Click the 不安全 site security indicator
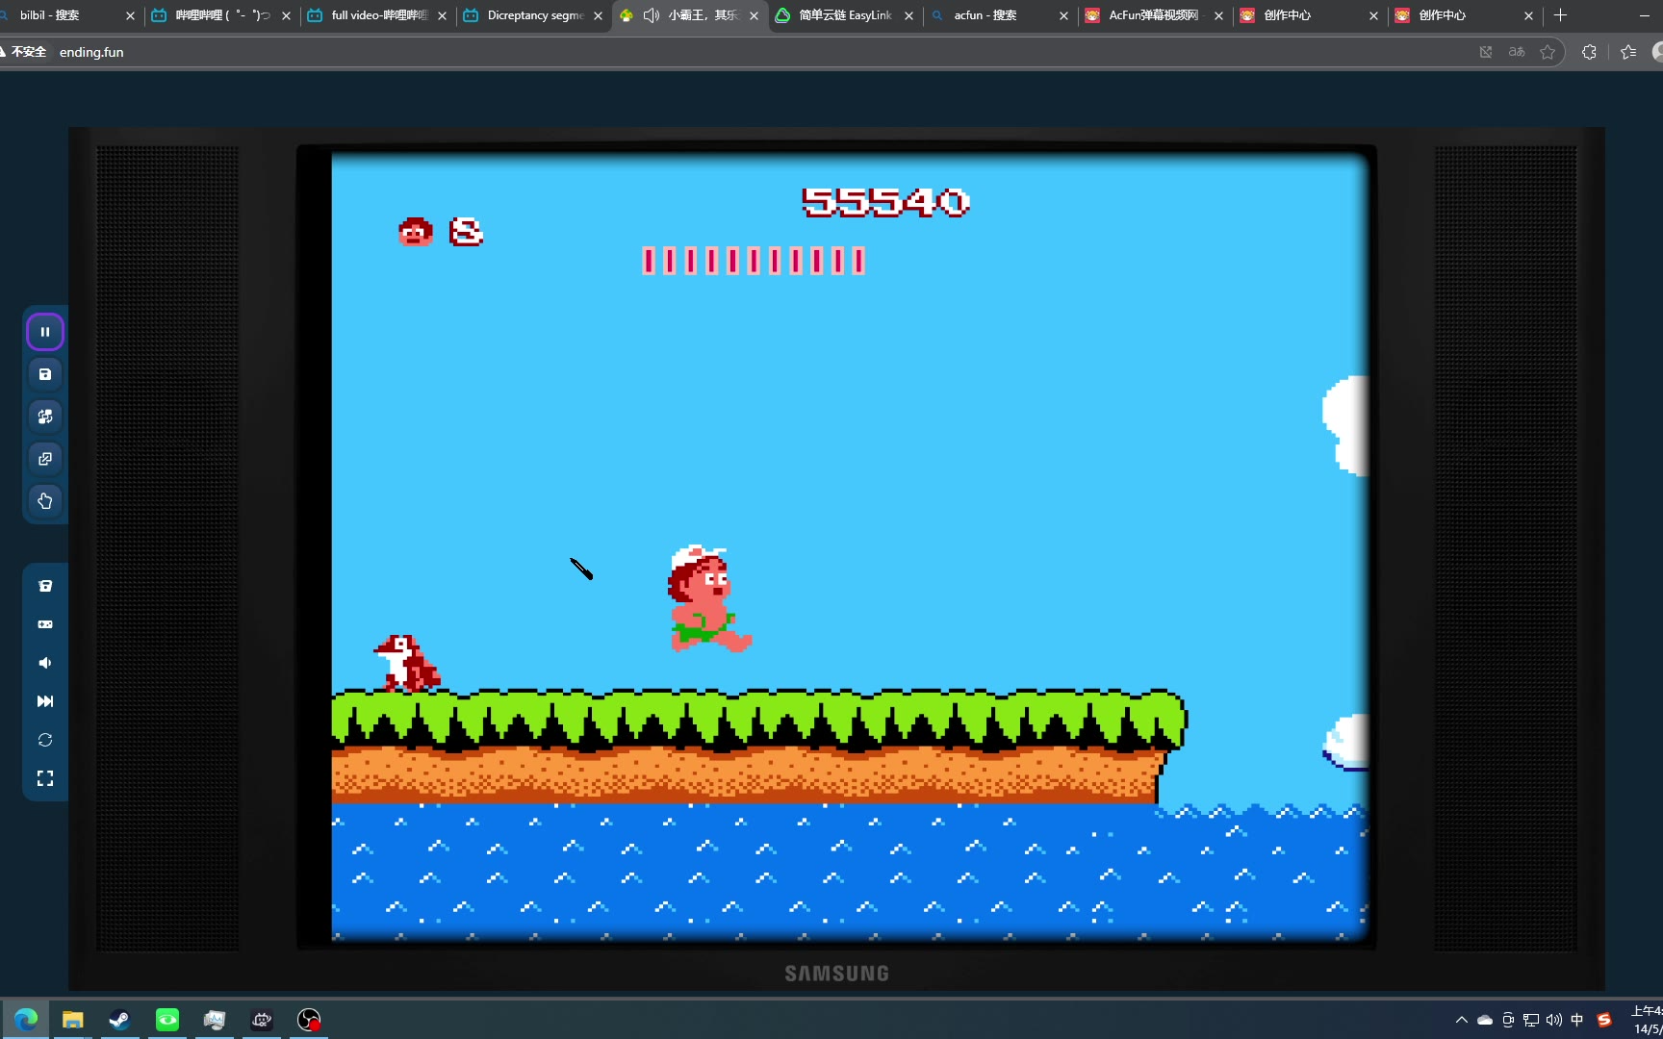This screenshot has width=1663, height=1039. point(24,52)
